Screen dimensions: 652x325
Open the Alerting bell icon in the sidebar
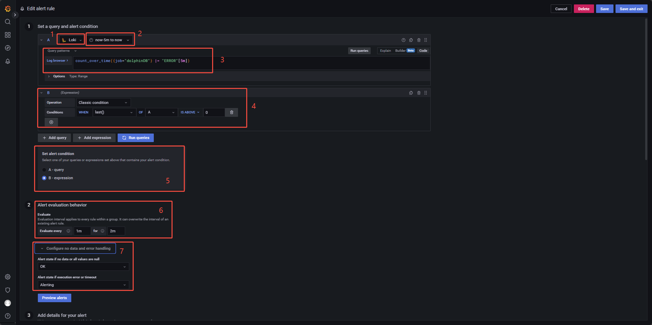point(8,61)
